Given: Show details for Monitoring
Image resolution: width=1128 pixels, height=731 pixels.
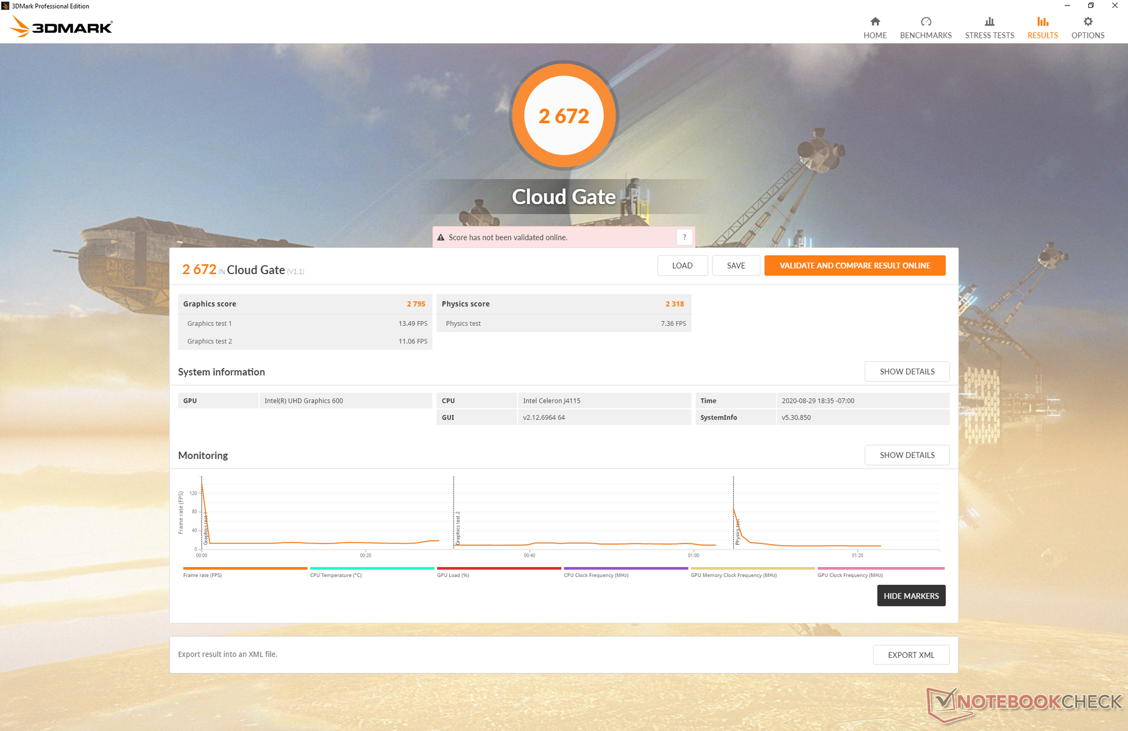Looking at the screenshot, I should pyautogui.click(x=907, y=455).
